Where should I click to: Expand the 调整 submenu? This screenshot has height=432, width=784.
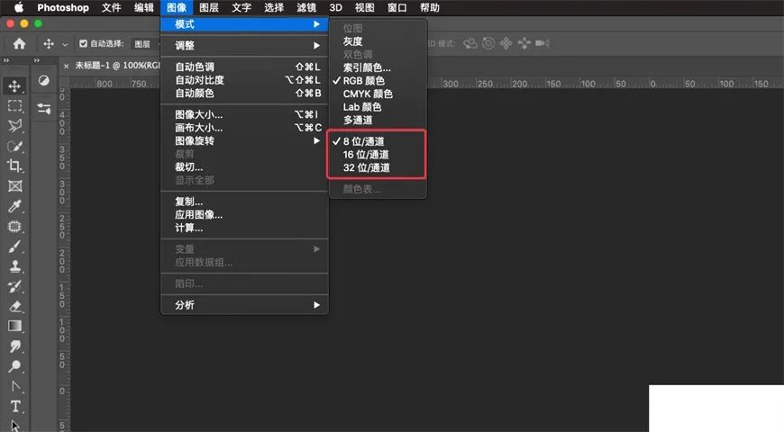coord(244,45)
